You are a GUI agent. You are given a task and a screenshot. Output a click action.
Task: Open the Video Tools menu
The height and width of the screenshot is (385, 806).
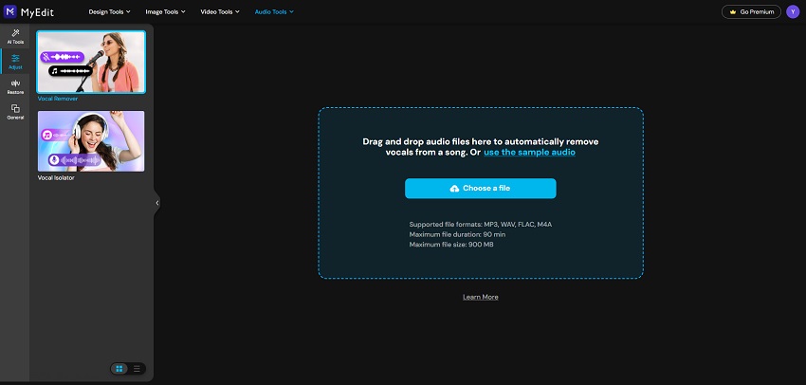click(x=220, y=11)
